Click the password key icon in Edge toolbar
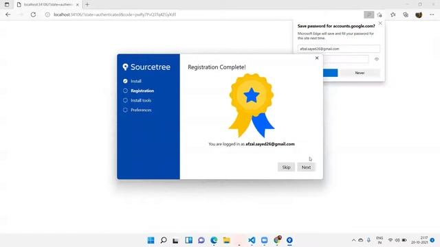 point(368,14)
